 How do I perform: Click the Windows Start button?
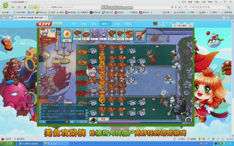pos(8,144)
